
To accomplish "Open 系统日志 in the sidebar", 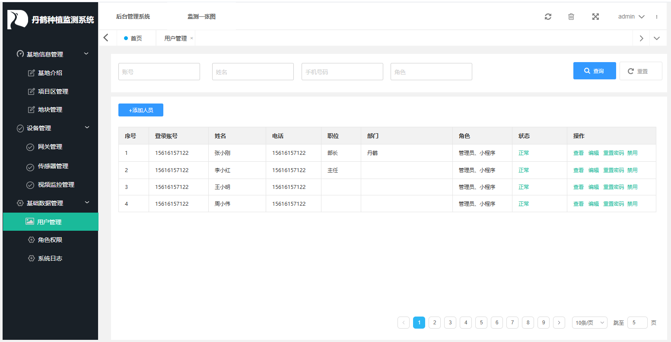I will (50, 258).
